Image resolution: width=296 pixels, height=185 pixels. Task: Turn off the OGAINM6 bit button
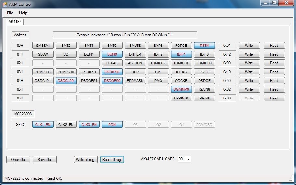181,89
